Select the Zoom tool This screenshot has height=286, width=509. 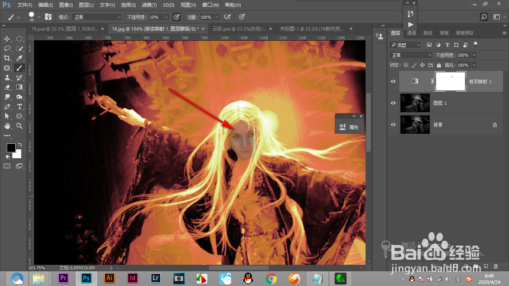[x=19, y=126]
